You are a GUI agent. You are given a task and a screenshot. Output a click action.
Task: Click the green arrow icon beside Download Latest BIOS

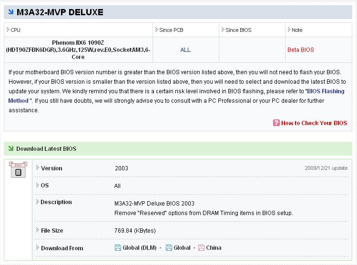click(10, 148)
